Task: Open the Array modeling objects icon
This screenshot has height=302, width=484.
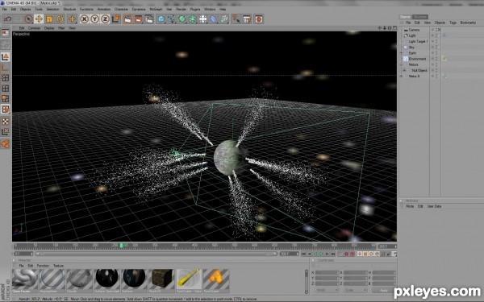Action: pyautogui.click(x=193, y=19)
